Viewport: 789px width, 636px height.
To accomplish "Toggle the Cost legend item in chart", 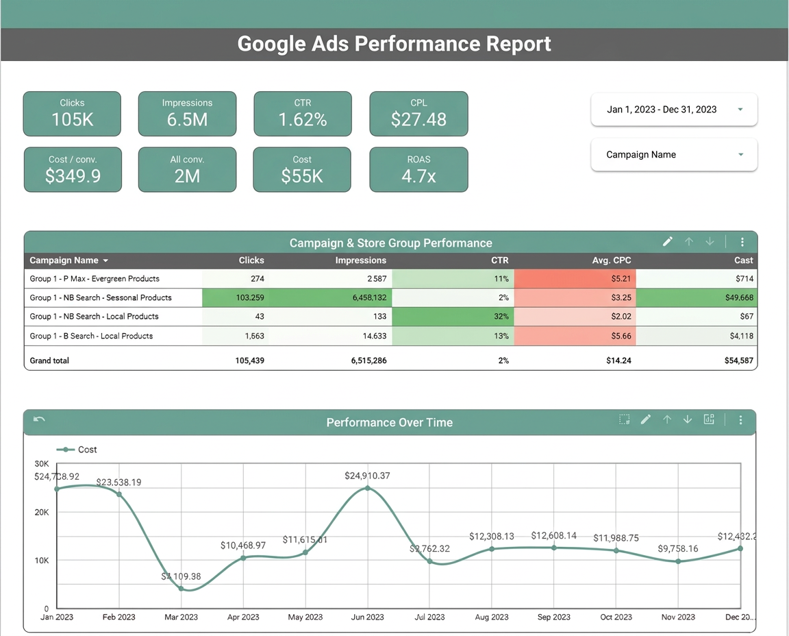I will (77, 450).
